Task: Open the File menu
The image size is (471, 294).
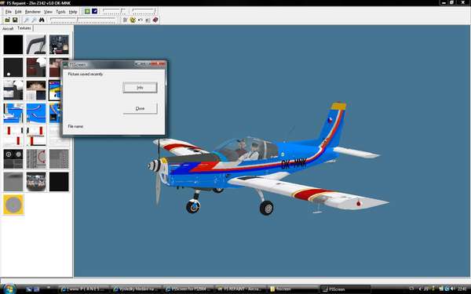Action: (8, 12)
